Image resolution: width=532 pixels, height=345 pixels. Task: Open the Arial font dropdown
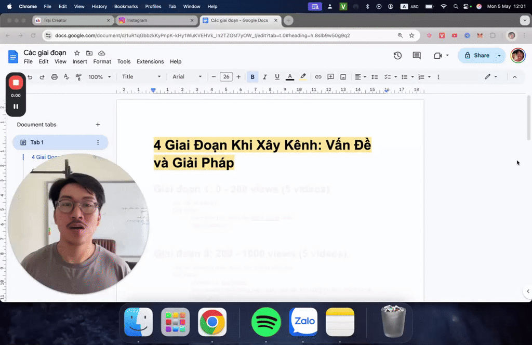[187, 77]
